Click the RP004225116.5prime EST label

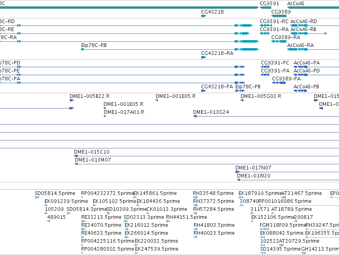(108, 241)
